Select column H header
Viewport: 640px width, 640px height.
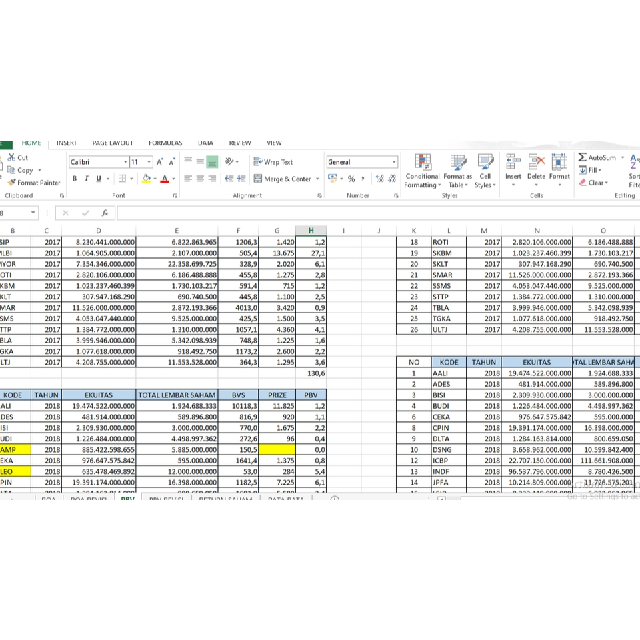tap(311, 231)
